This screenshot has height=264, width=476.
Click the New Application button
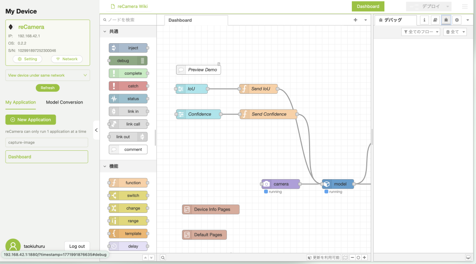point(31,120)
